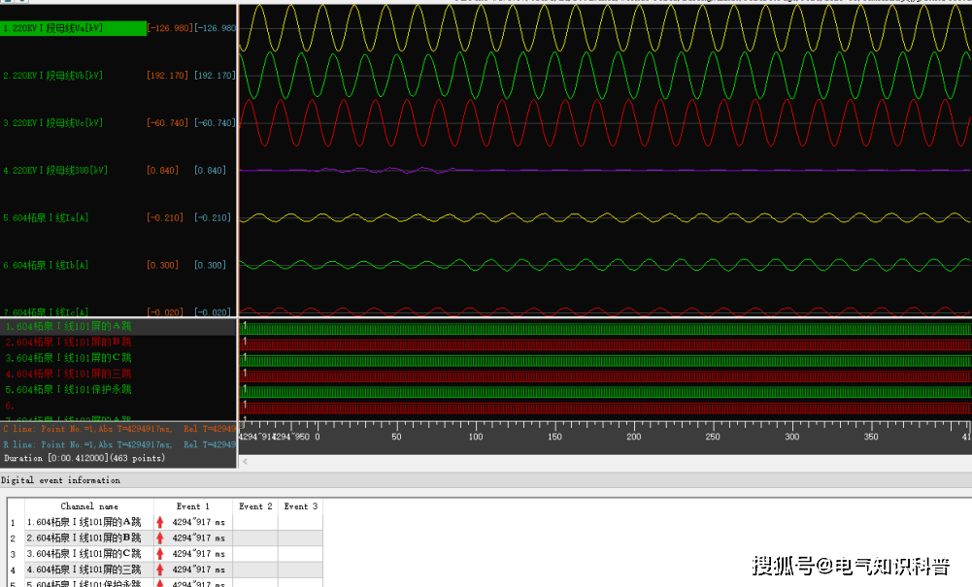Select digital channel 3.604柘泉 I 线101屏的C跳 in the list
The width and height of the screenshot is (972, 587).
pyautogui.click(x=68, y=358)
